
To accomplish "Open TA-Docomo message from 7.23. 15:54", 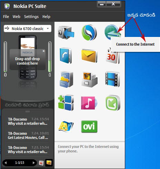I will coord(28,150).
